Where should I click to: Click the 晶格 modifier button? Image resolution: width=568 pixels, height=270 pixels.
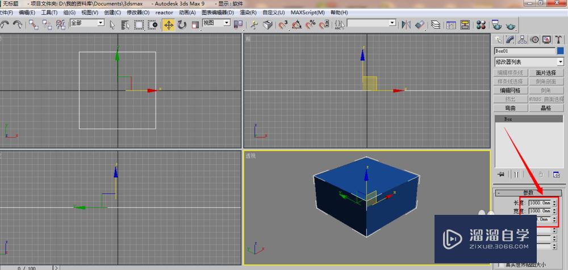546,108
